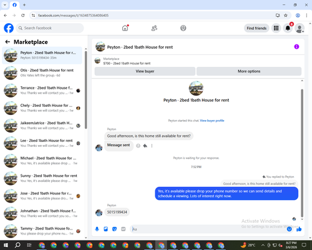312x250 pixels.
Task: Open the Friends icon in top navigation
Action: coord(154,28)
